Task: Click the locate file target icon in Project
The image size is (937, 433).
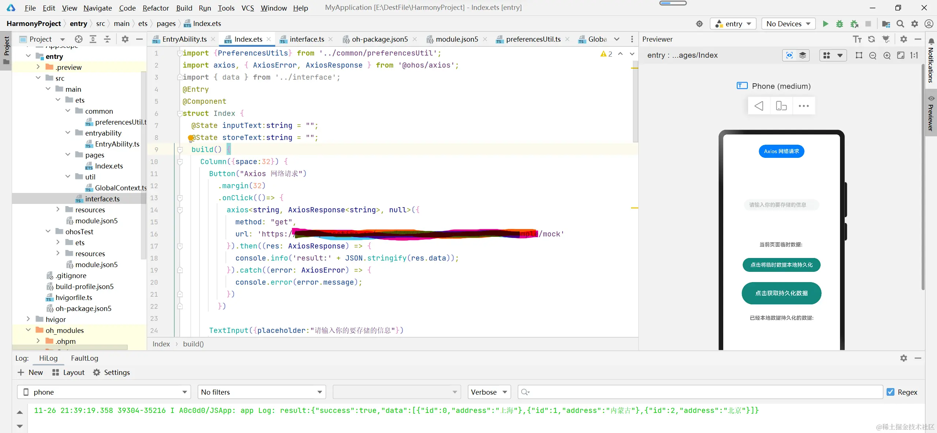Action: click(78, 39)
